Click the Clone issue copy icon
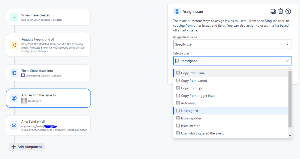Screen dimensions: 300x159 click(14, 73)
